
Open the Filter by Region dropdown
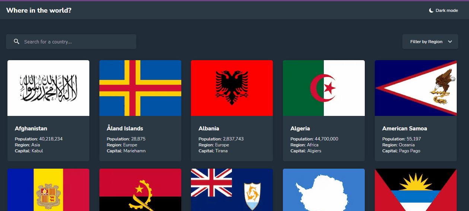point(430,42)
